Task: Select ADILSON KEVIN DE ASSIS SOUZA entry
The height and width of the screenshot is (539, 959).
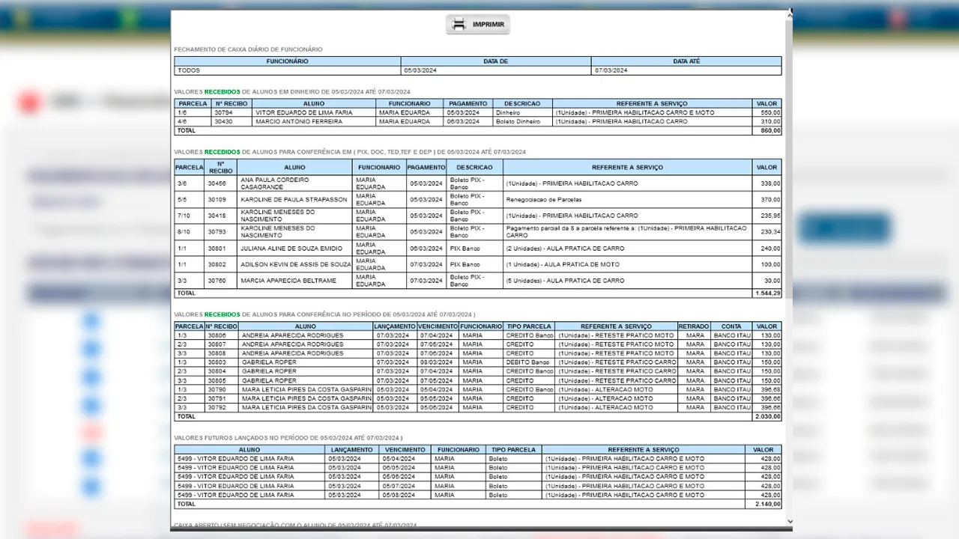Action: point(295,264)
